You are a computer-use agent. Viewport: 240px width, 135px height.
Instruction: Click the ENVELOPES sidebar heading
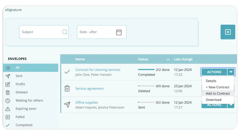pos(17,59)
